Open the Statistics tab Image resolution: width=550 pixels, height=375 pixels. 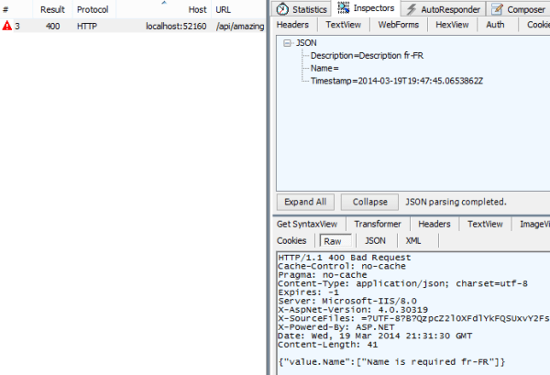(302, 8)
